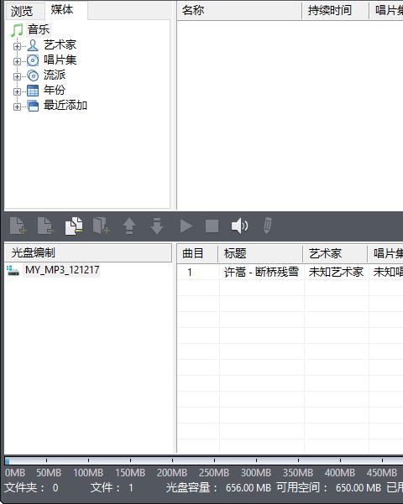Click the 文件夹: 0 status entry
Viewport: 403px width, 504px height.
click(31, 487)
